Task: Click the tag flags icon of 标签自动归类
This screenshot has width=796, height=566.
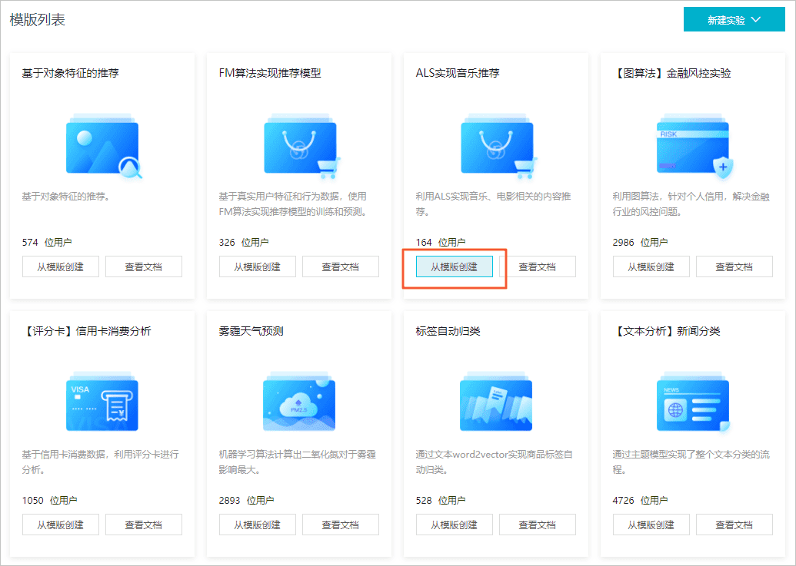Action: coord(496,402)
